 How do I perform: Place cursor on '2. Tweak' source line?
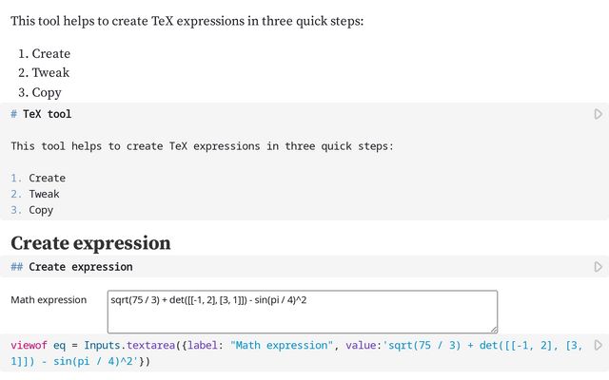(35, 194)
